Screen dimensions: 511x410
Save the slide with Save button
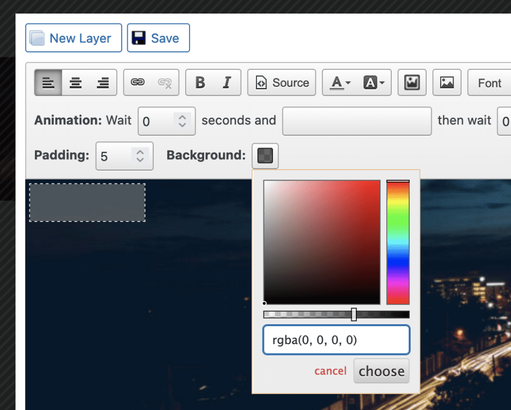coord(158,38)
